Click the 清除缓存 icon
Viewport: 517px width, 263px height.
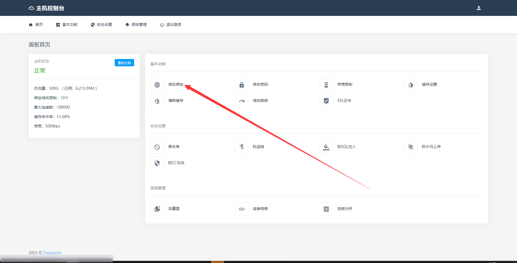tap(157, 101)
